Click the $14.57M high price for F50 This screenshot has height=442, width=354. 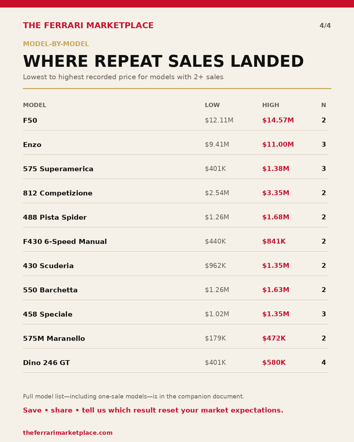pos(278,120)
